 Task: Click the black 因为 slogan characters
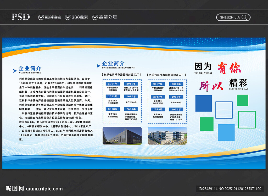click(x=203, y=66)
